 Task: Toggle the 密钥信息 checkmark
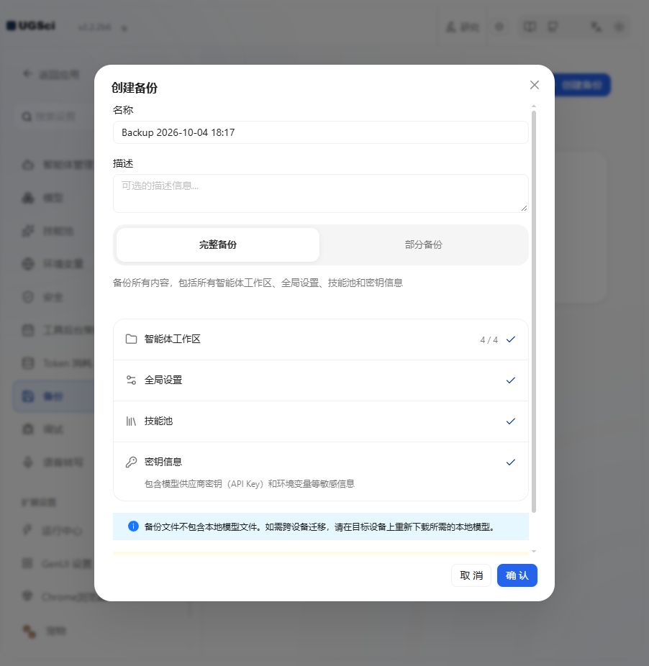coord(510,462)
